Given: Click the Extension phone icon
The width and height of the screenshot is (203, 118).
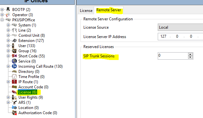Looking at the screenshot, I should (14, 41).
